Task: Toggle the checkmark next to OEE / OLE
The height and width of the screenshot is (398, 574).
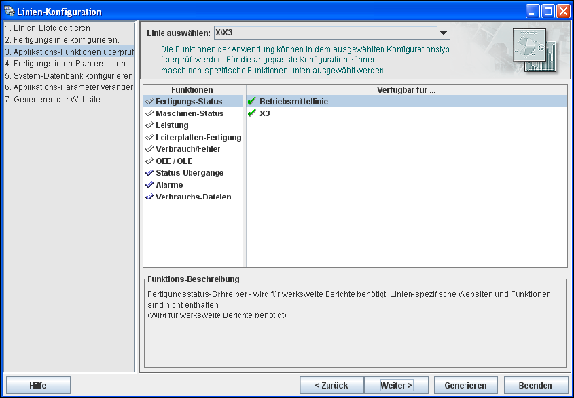Action: click(149, 161)
